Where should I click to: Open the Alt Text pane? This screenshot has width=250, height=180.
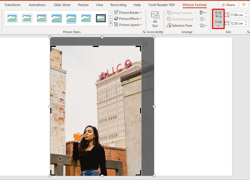coord(155,19)
